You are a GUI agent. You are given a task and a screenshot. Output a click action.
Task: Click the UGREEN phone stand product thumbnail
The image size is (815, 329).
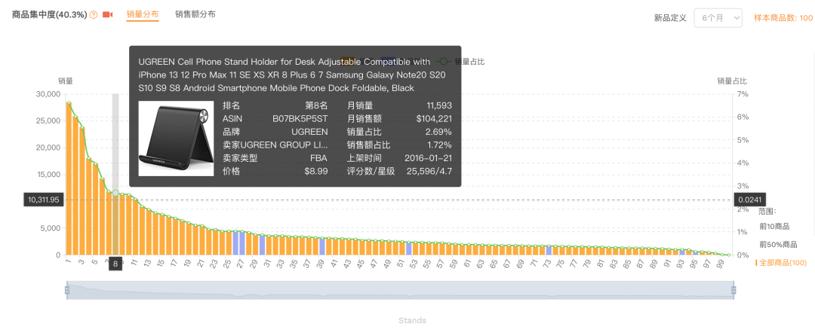[x=176, y=138]
